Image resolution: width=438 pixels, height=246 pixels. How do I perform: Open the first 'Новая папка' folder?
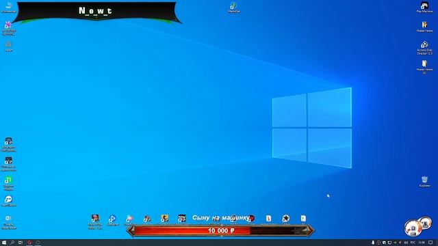point(424,27)
